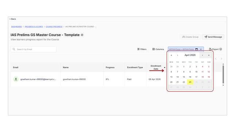Select Saturday April 4 in calendar
Image resolution: width=235 pixels, height=132 pixels.
pyautogui.click(x=203, y=67)
